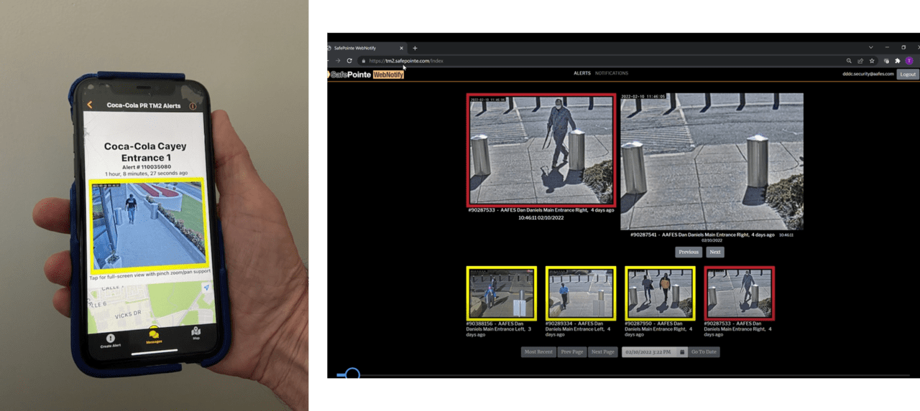Switch to the ALERTS menu
Image resolution: width=920 pixels, height=411 pixels.
coord(582,73)
